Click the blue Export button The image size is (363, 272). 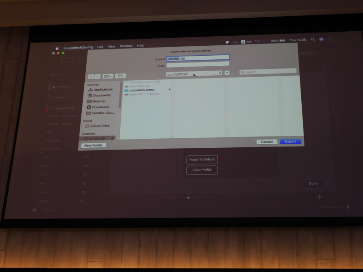[x=290, y=141]
